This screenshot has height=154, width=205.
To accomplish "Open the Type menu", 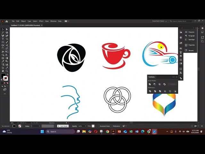I will tap(29, 21).
